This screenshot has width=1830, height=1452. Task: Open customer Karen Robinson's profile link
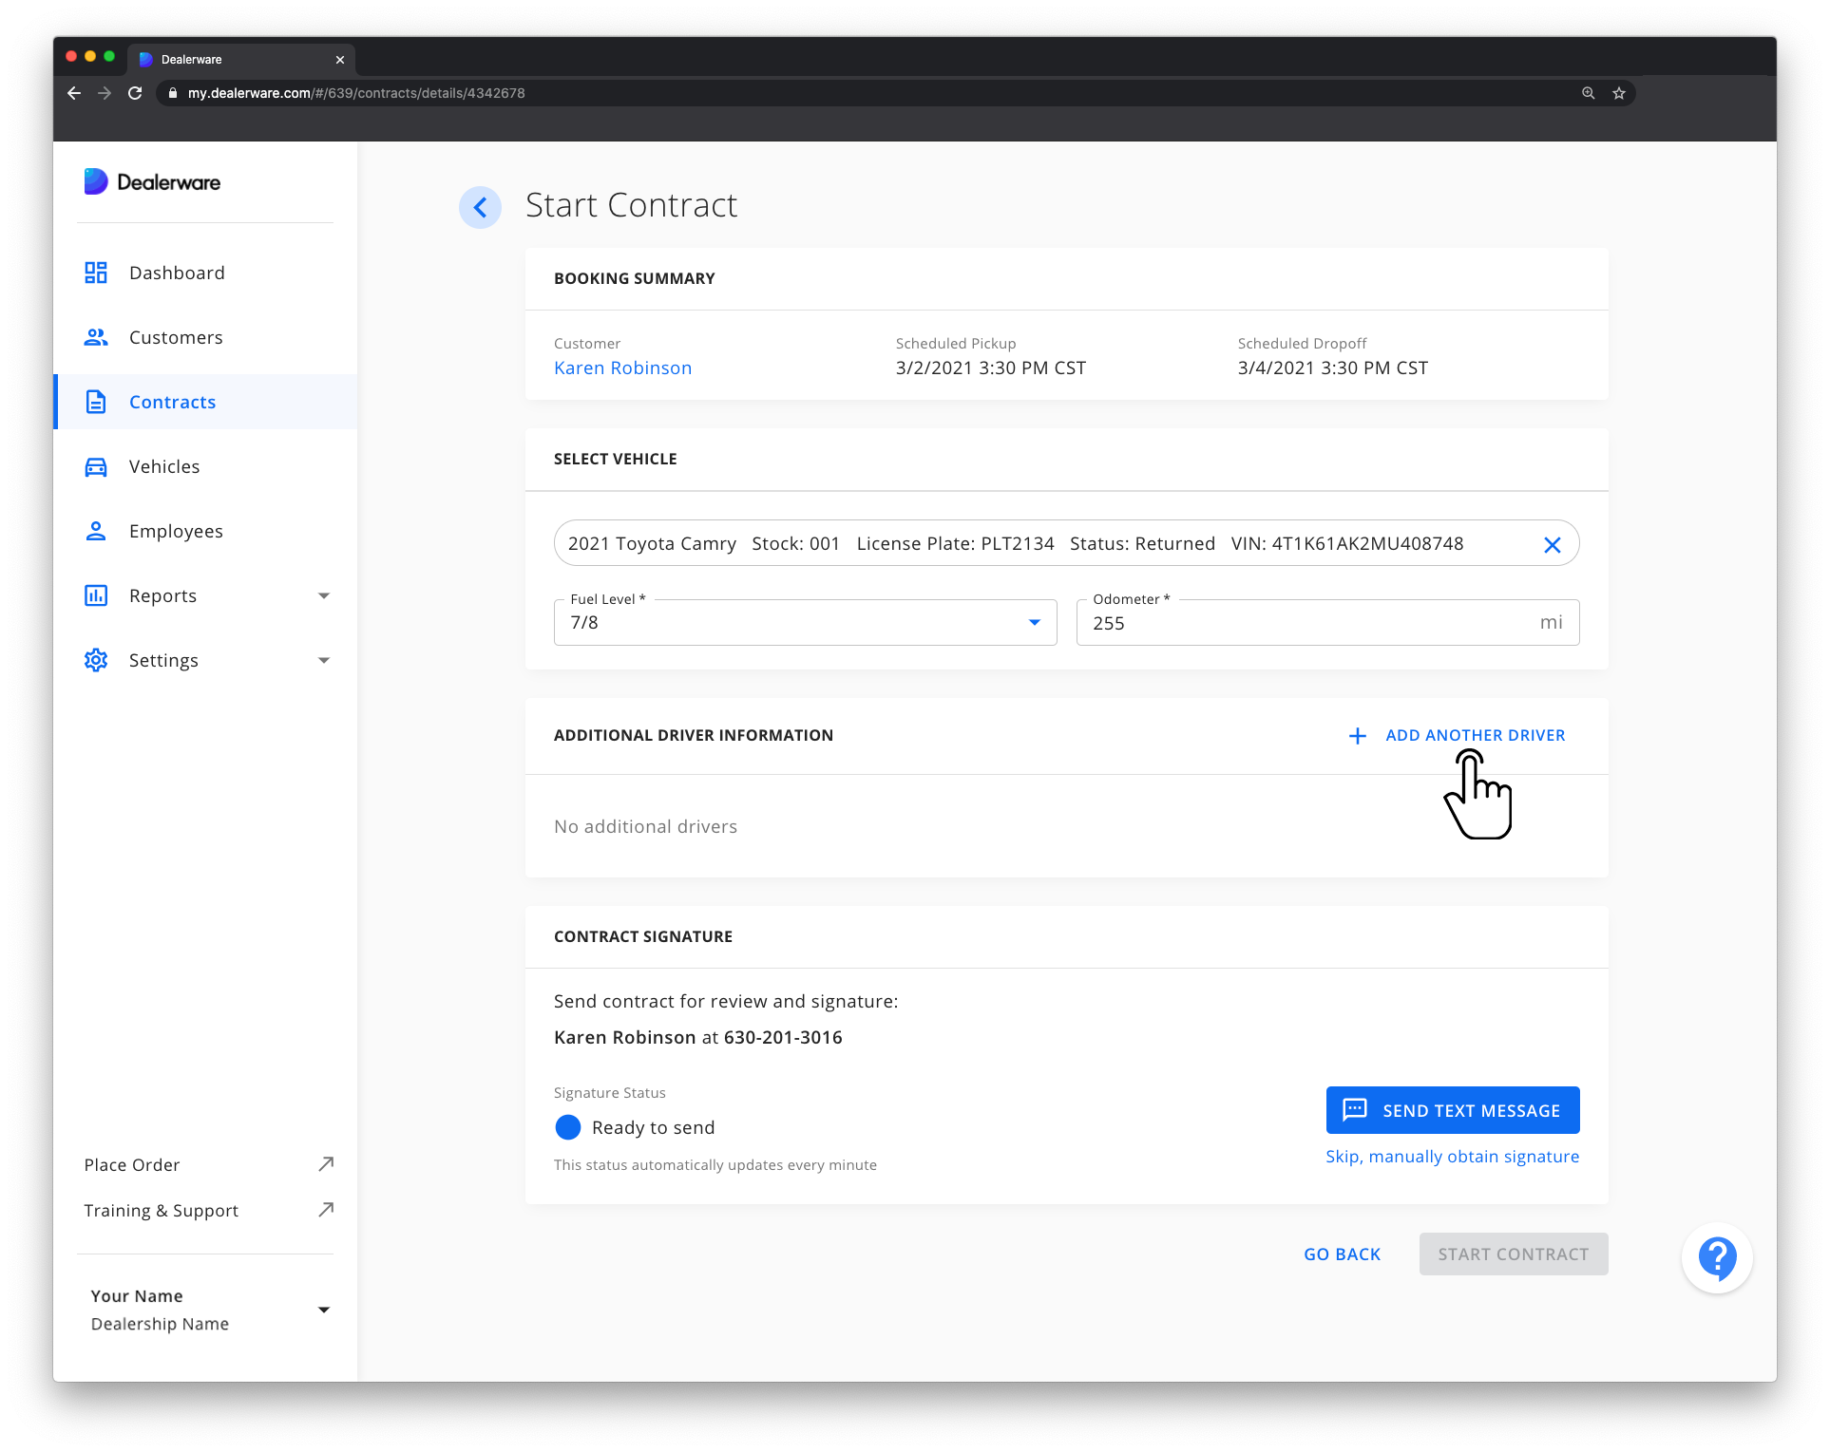click(x=622, y=368)
